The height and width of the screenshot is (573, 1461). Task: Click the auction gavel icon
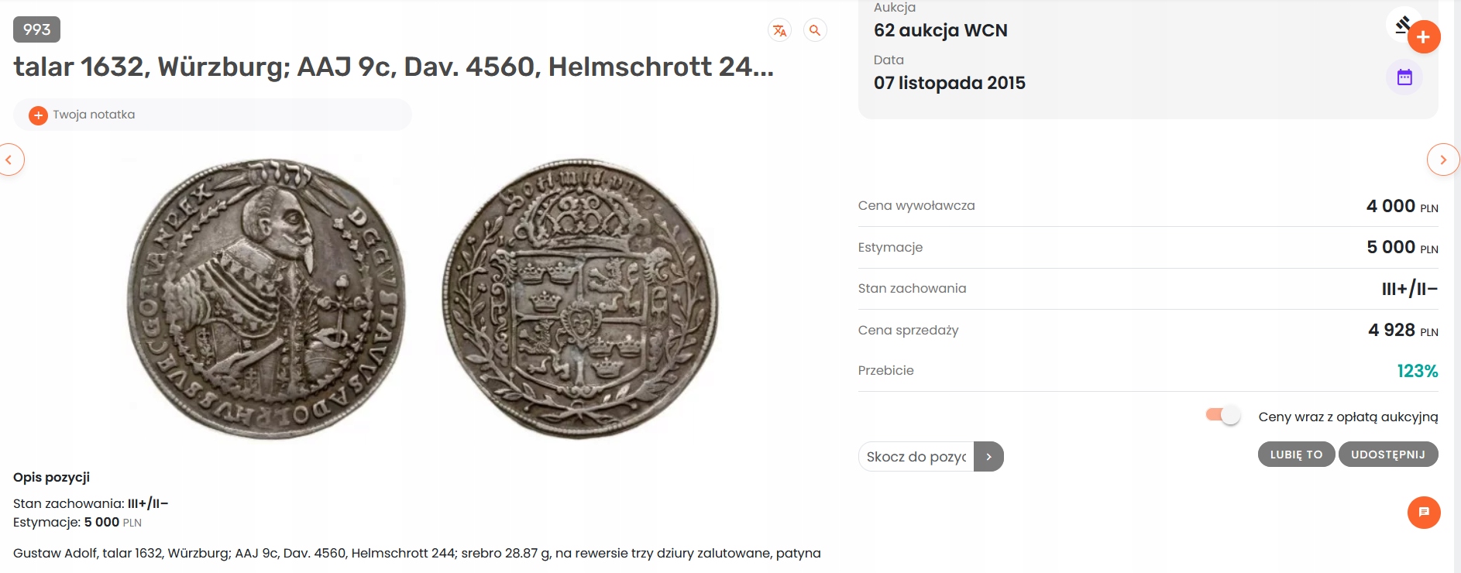[1401, 25]
